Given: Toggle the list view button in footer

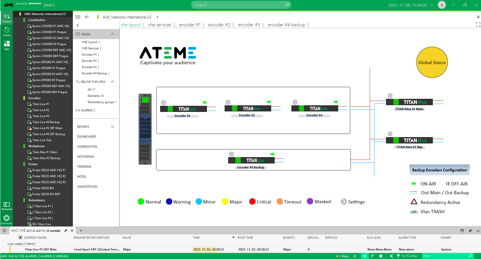Looking at the screenshot, I should pyautogui.click(x=364, y=256).
